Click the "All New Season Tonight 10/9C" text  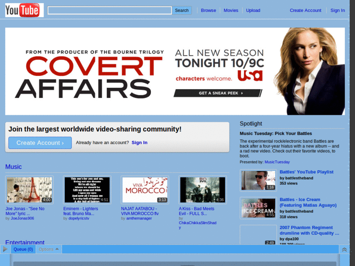click(219, 58)
